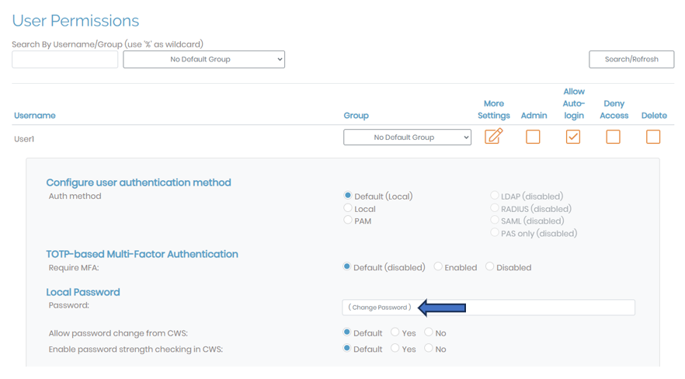Select Default (Local) auth method
This screenshot has width=685, height=379.
(x=347, y=196)
